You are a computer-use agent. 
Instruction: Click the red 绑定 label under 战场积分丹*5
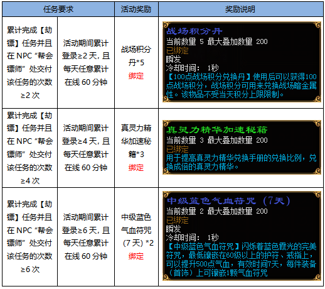click(x=136, y=76)
